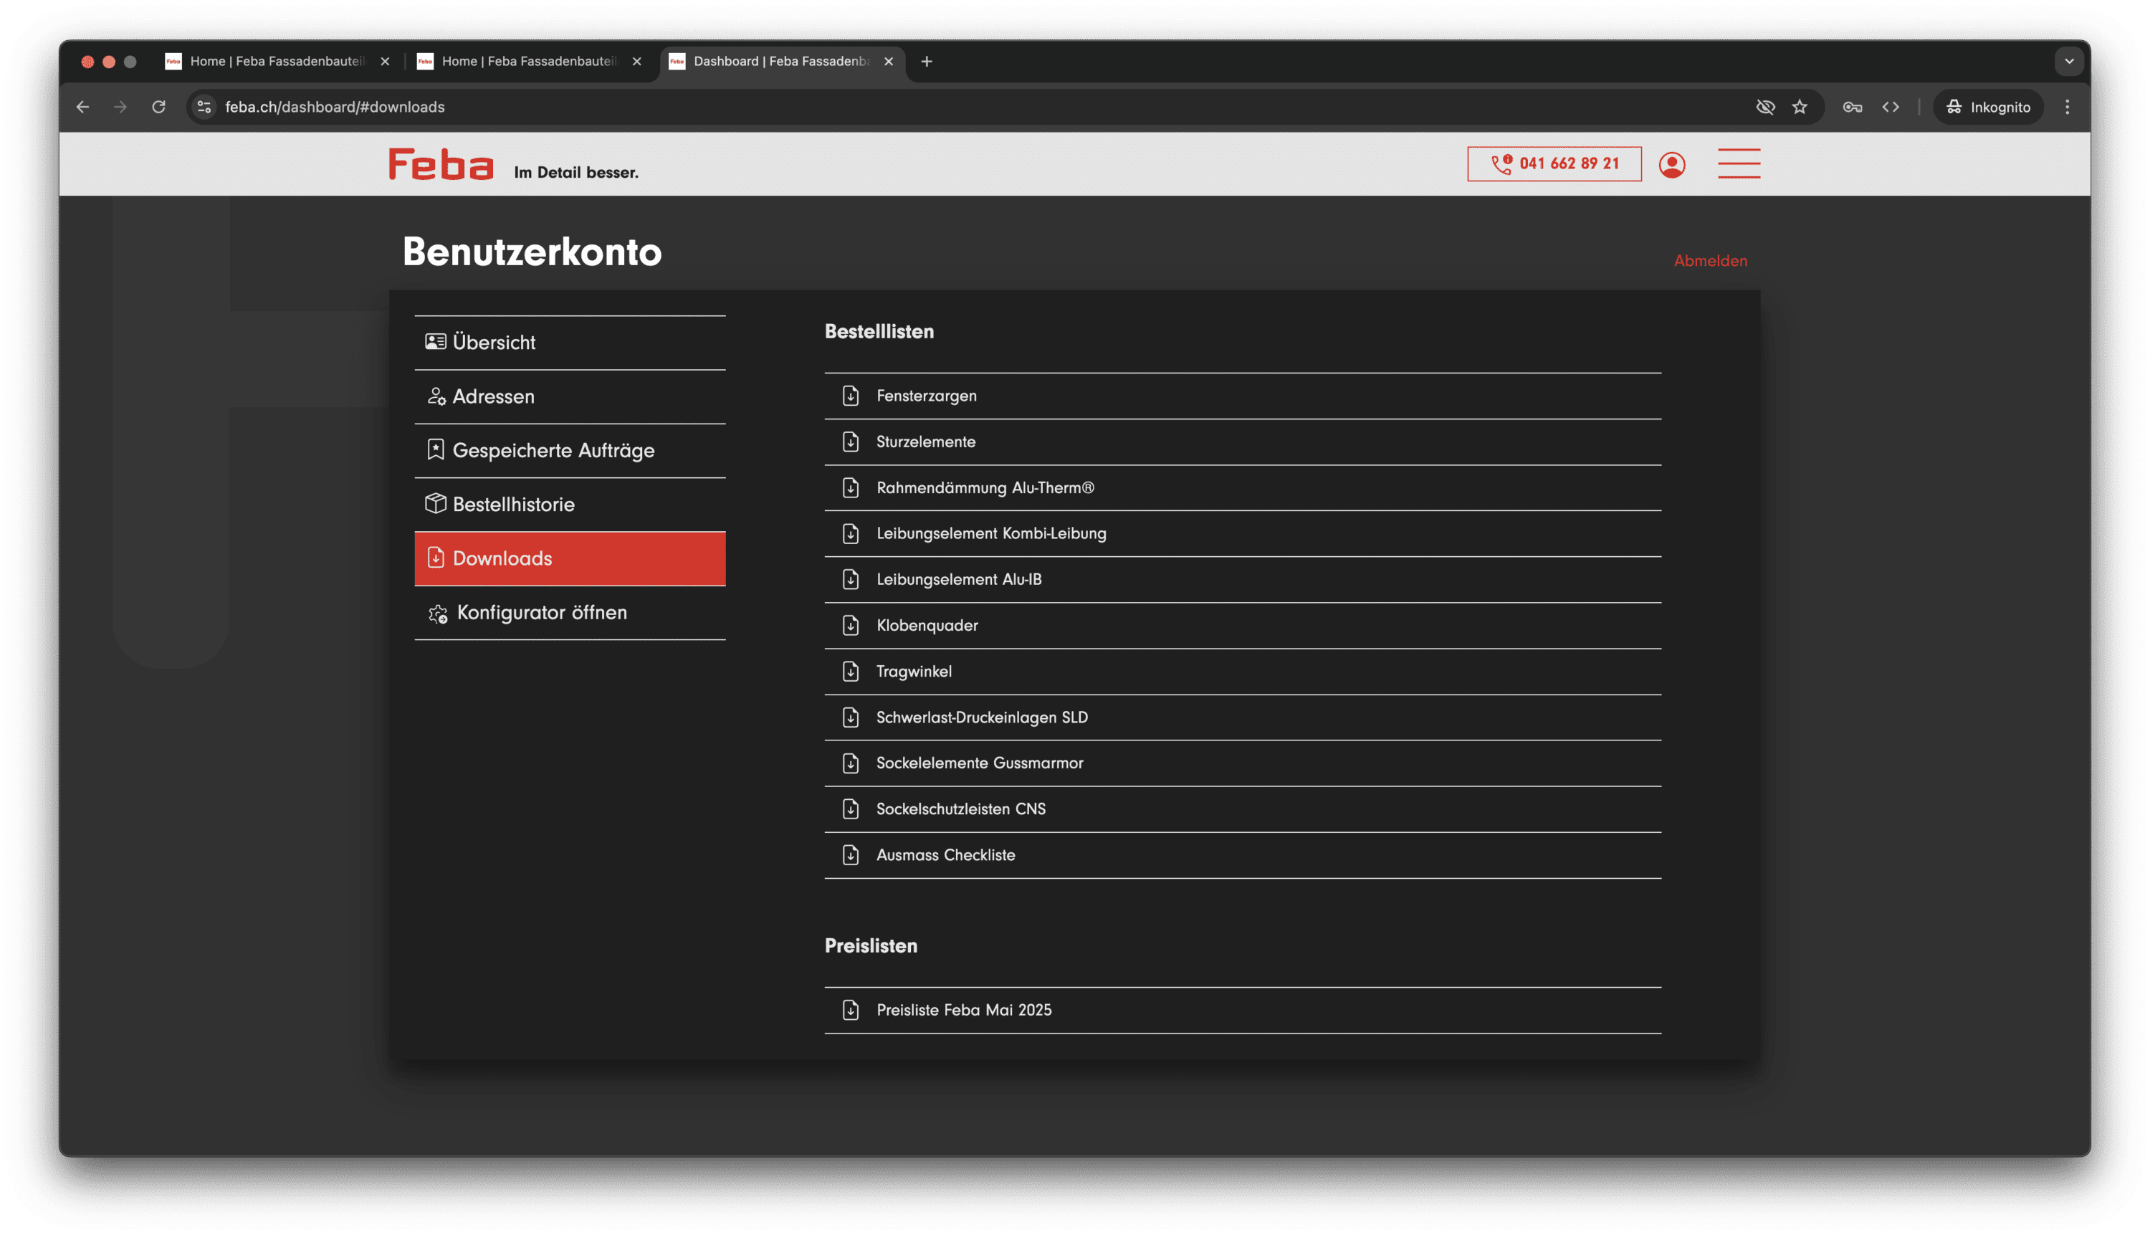The width and height of the screenshot is (2150, 1235).
Task: Open Preisliste Feba Mai 2025
Action: tap(1243, 1010)
